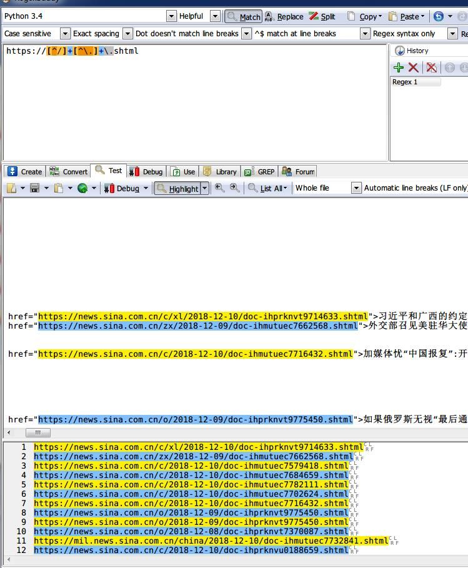Click inside the regex editor field
This screenshot has height=568, width=468.
point(195,102)
